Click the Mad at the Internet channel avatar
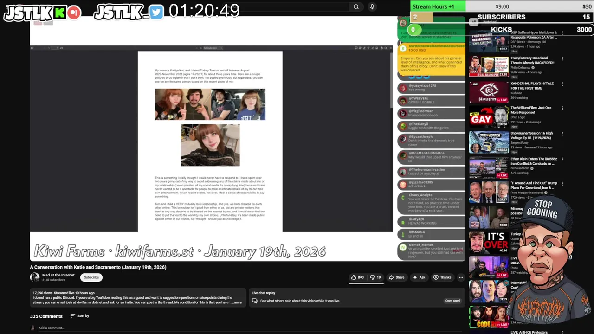594x334 pixels. coord(35,277)
